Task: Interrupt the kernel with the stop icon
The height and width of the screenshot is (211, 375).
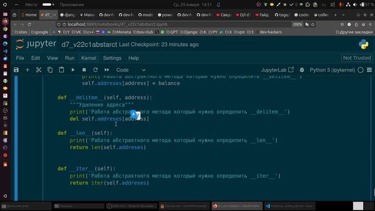Action: click(x=84, y=70)
